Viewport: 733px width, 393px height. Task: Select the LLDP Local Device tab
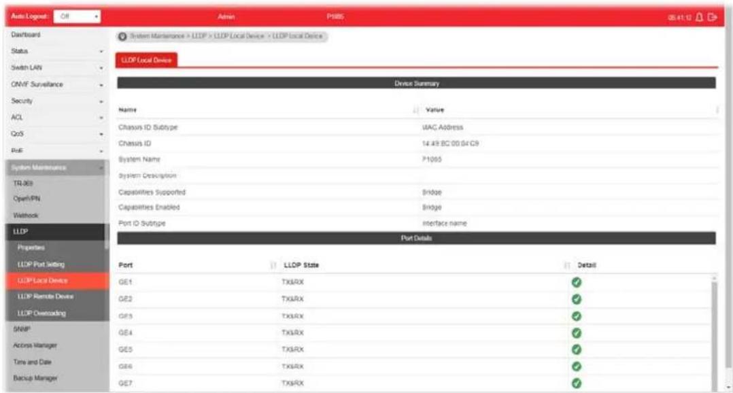coord(146,61)
